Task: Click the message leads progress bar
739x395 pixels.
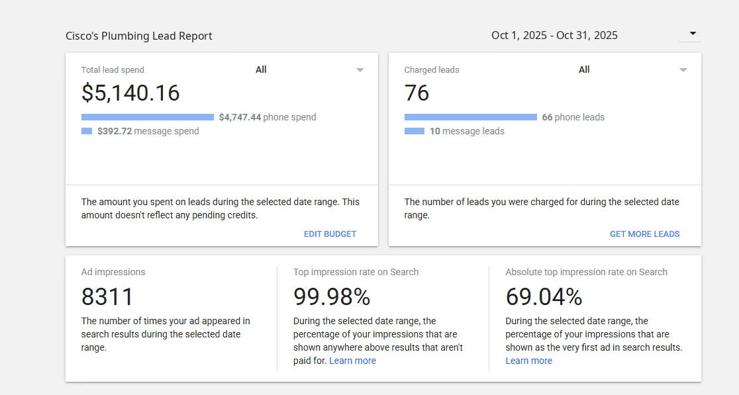Action: click(x=415, y=132)
